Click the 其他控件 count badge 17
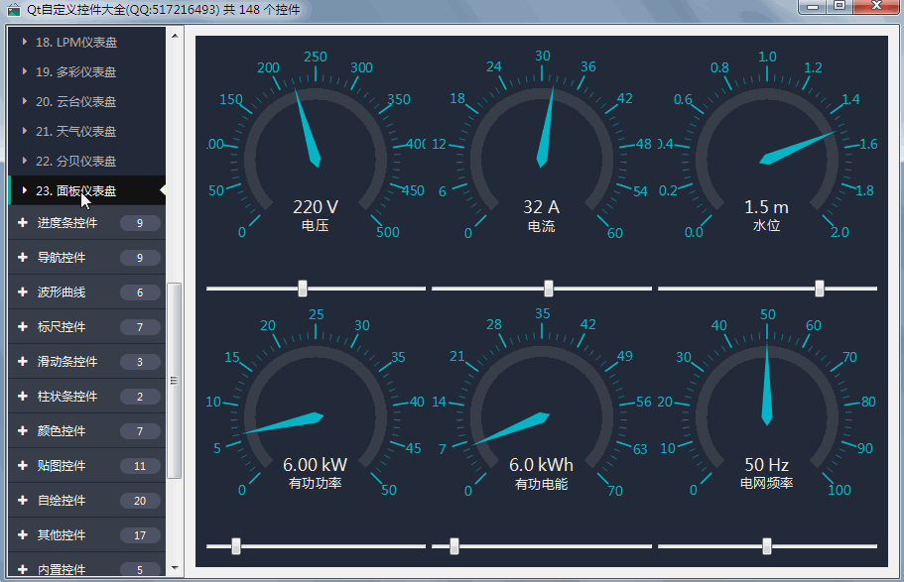Viewport: 904px width, 582px height. pyautogui.click(x=140, y=535)
